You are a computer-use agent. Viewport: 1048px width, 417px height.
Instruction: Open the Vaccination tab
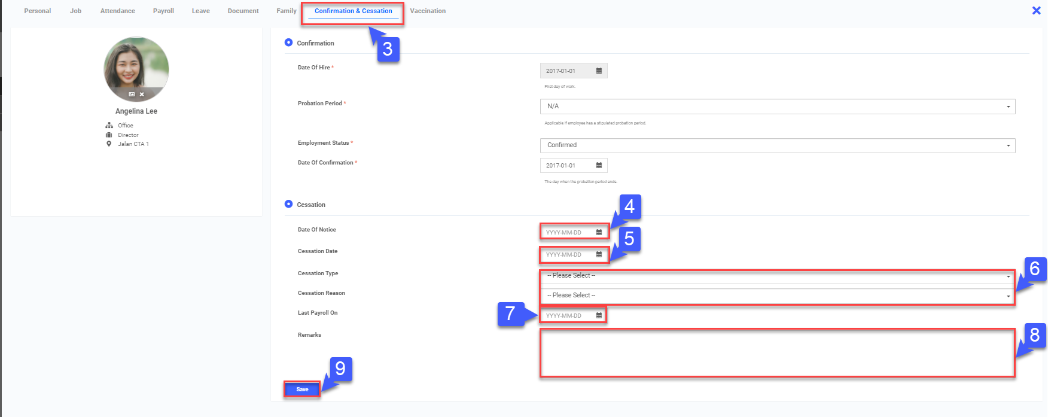click(x=428, y=11)
